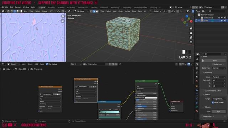Click the pin icon in the node editor header
Screen dimensions: 228x128
pos(120,64)
